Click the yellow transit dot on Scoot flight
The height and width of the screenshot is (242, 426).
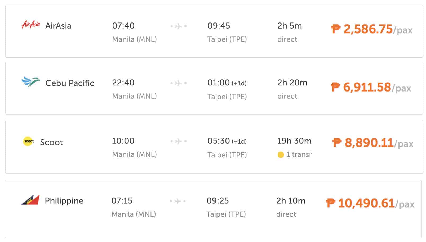tap(281, 155)
